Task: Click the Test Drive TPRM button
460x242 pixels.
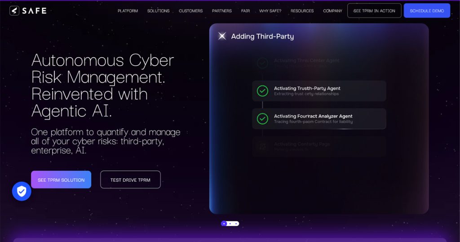Action: coord(130,179)
